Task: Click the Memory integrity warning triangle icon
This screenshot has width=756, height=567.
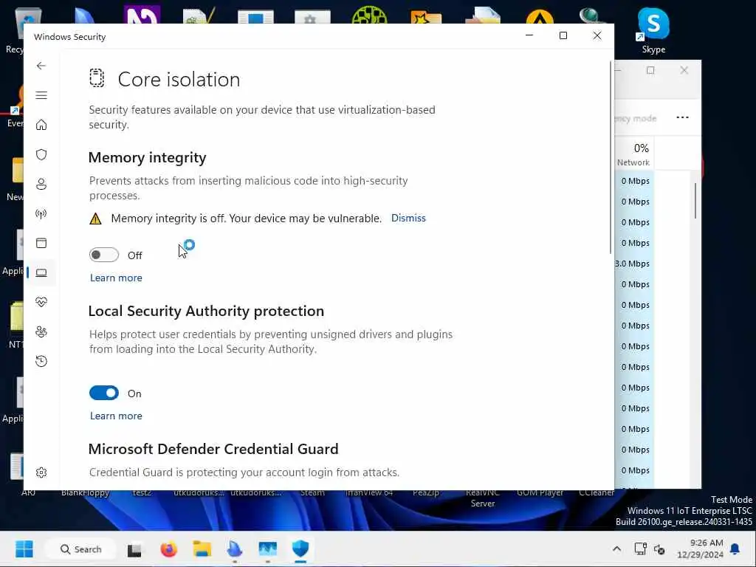Action: 95,219
